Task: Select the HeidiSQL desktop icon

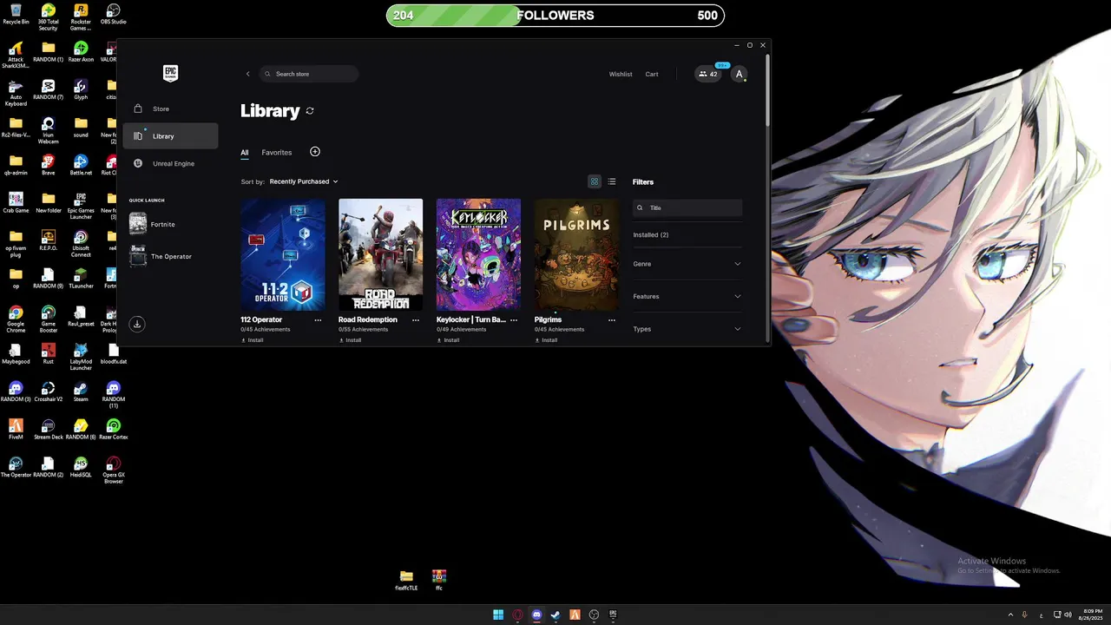Action: click(x=81, y=467)
